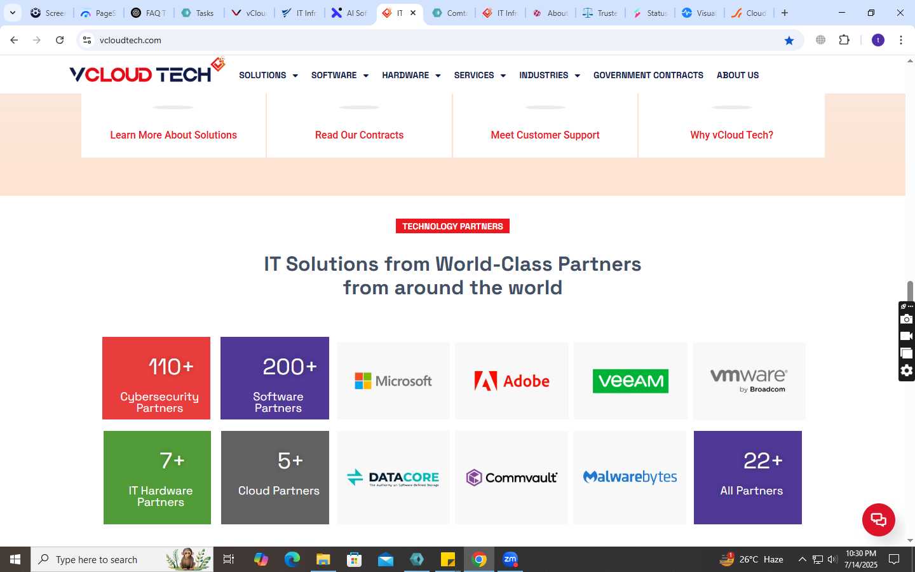
Task: Switch to the Truste browser tab
Action: [600, 13]
